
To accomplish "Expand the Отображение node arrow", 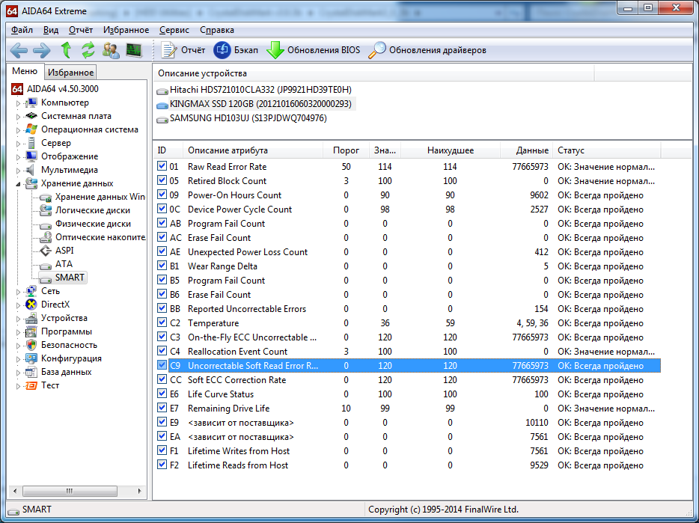I will coord(18,157).
